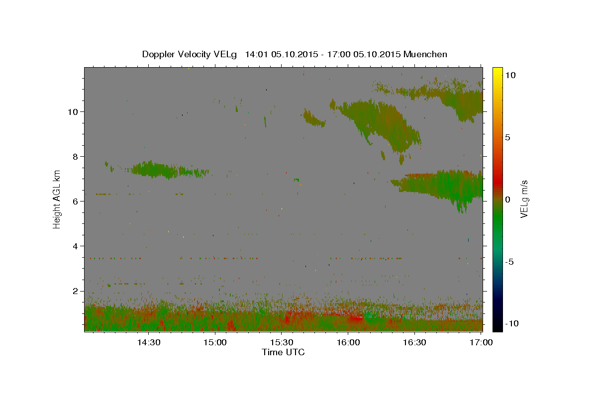This screenshot has width=597, height=398.
Task: Click the 15:00 time tick label
Action: click(215, 343)
